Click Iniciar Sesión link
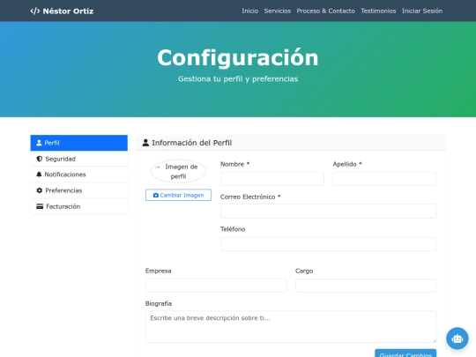This screenshot has height=357, width=476. click(x=422, y=11)
